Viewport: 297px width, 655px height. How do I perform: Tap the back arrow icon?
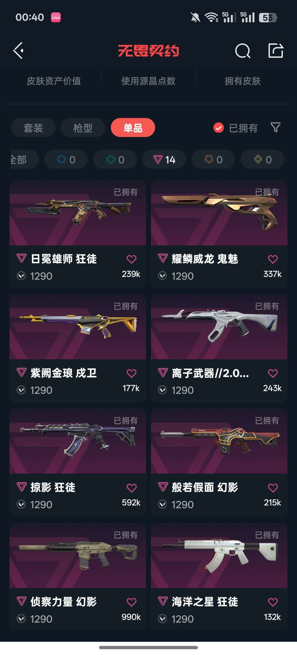[18, 51]
